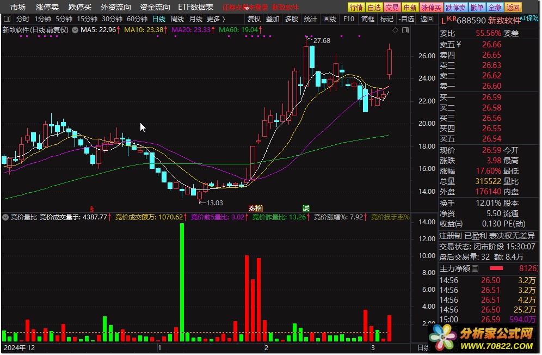Expand 更多 timeframe options
This screenshot has height=355, width=542.
click(x=215, y=19)
